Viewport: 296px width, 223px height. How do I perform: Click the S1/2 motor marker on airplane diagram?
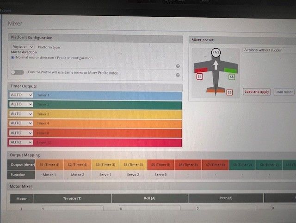click(x=216, y=52)
